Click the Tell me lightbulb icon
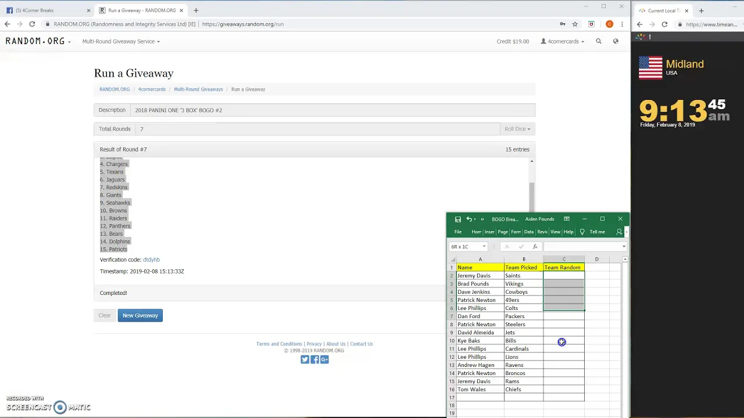 click(582, 232)
